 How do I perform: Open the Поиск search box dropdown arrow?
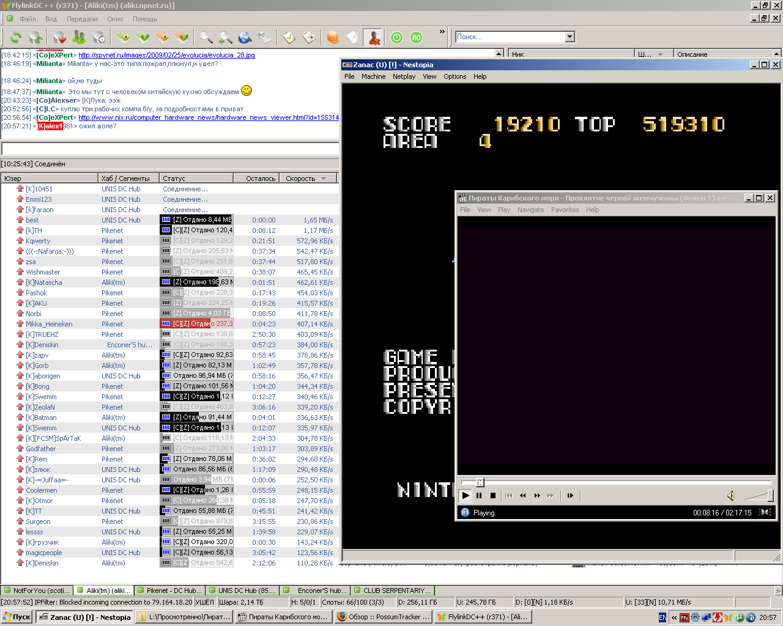[570, 37]
